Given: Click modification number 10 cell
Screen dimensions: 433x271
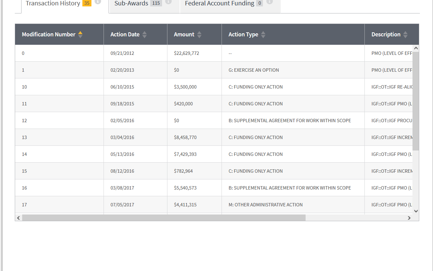Looking at the screenshot, I should (x=59, y=87).
